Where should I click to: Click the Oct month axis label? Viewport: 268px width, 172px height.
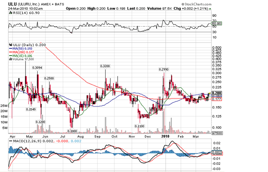pos(114,136)
